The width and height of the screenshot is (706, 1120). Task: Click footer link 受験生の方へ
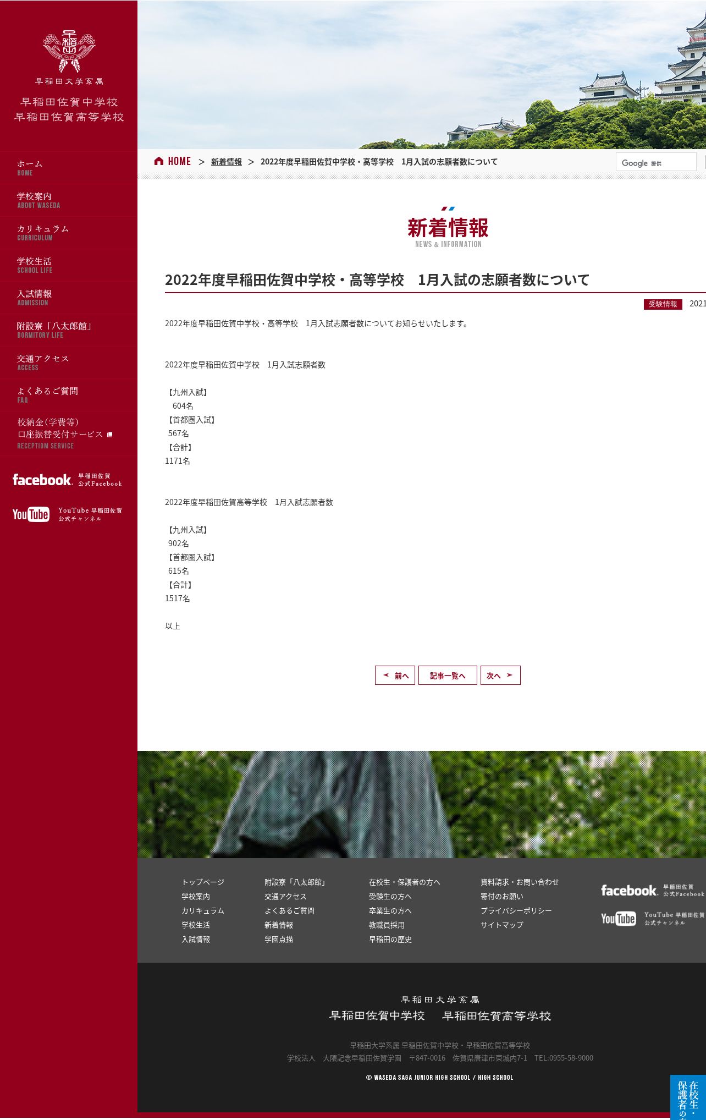pyautogui.click(x=390, y=896)
